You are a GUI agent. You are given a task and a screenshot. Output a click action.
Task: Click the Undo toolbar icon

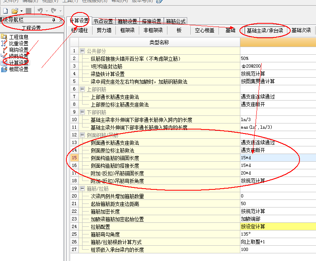click(40, 10)
